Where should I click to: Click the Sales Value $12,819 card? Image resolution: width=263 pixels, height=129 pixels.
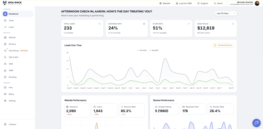pos(216,29)
